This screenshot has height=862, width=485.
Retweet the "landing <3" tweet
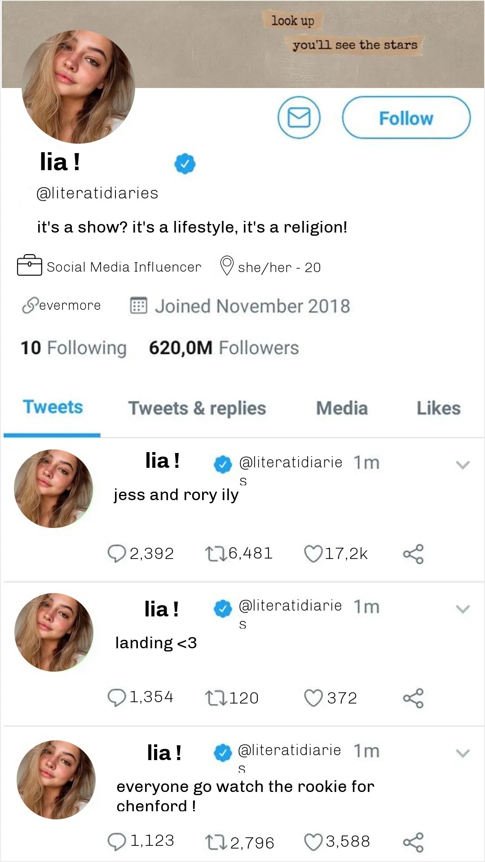click(216, 698)
